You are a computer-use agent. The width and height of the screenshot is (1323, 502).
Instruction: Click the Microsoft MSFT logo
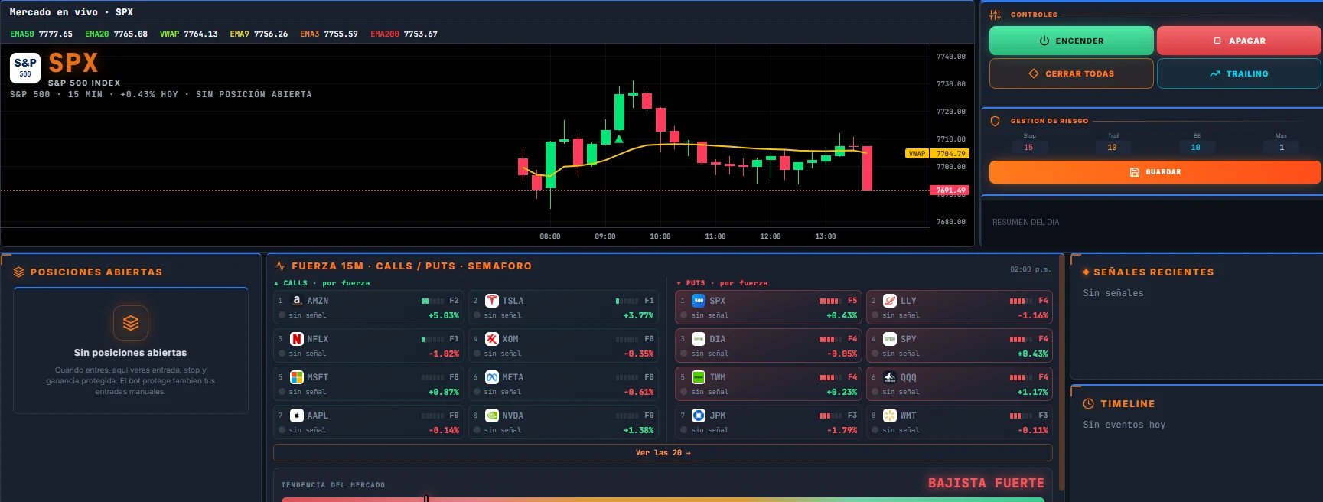(x=297, y=377)
